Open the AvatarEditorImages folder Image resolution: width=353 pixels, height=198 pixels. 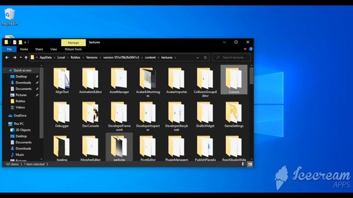[148, 82]
